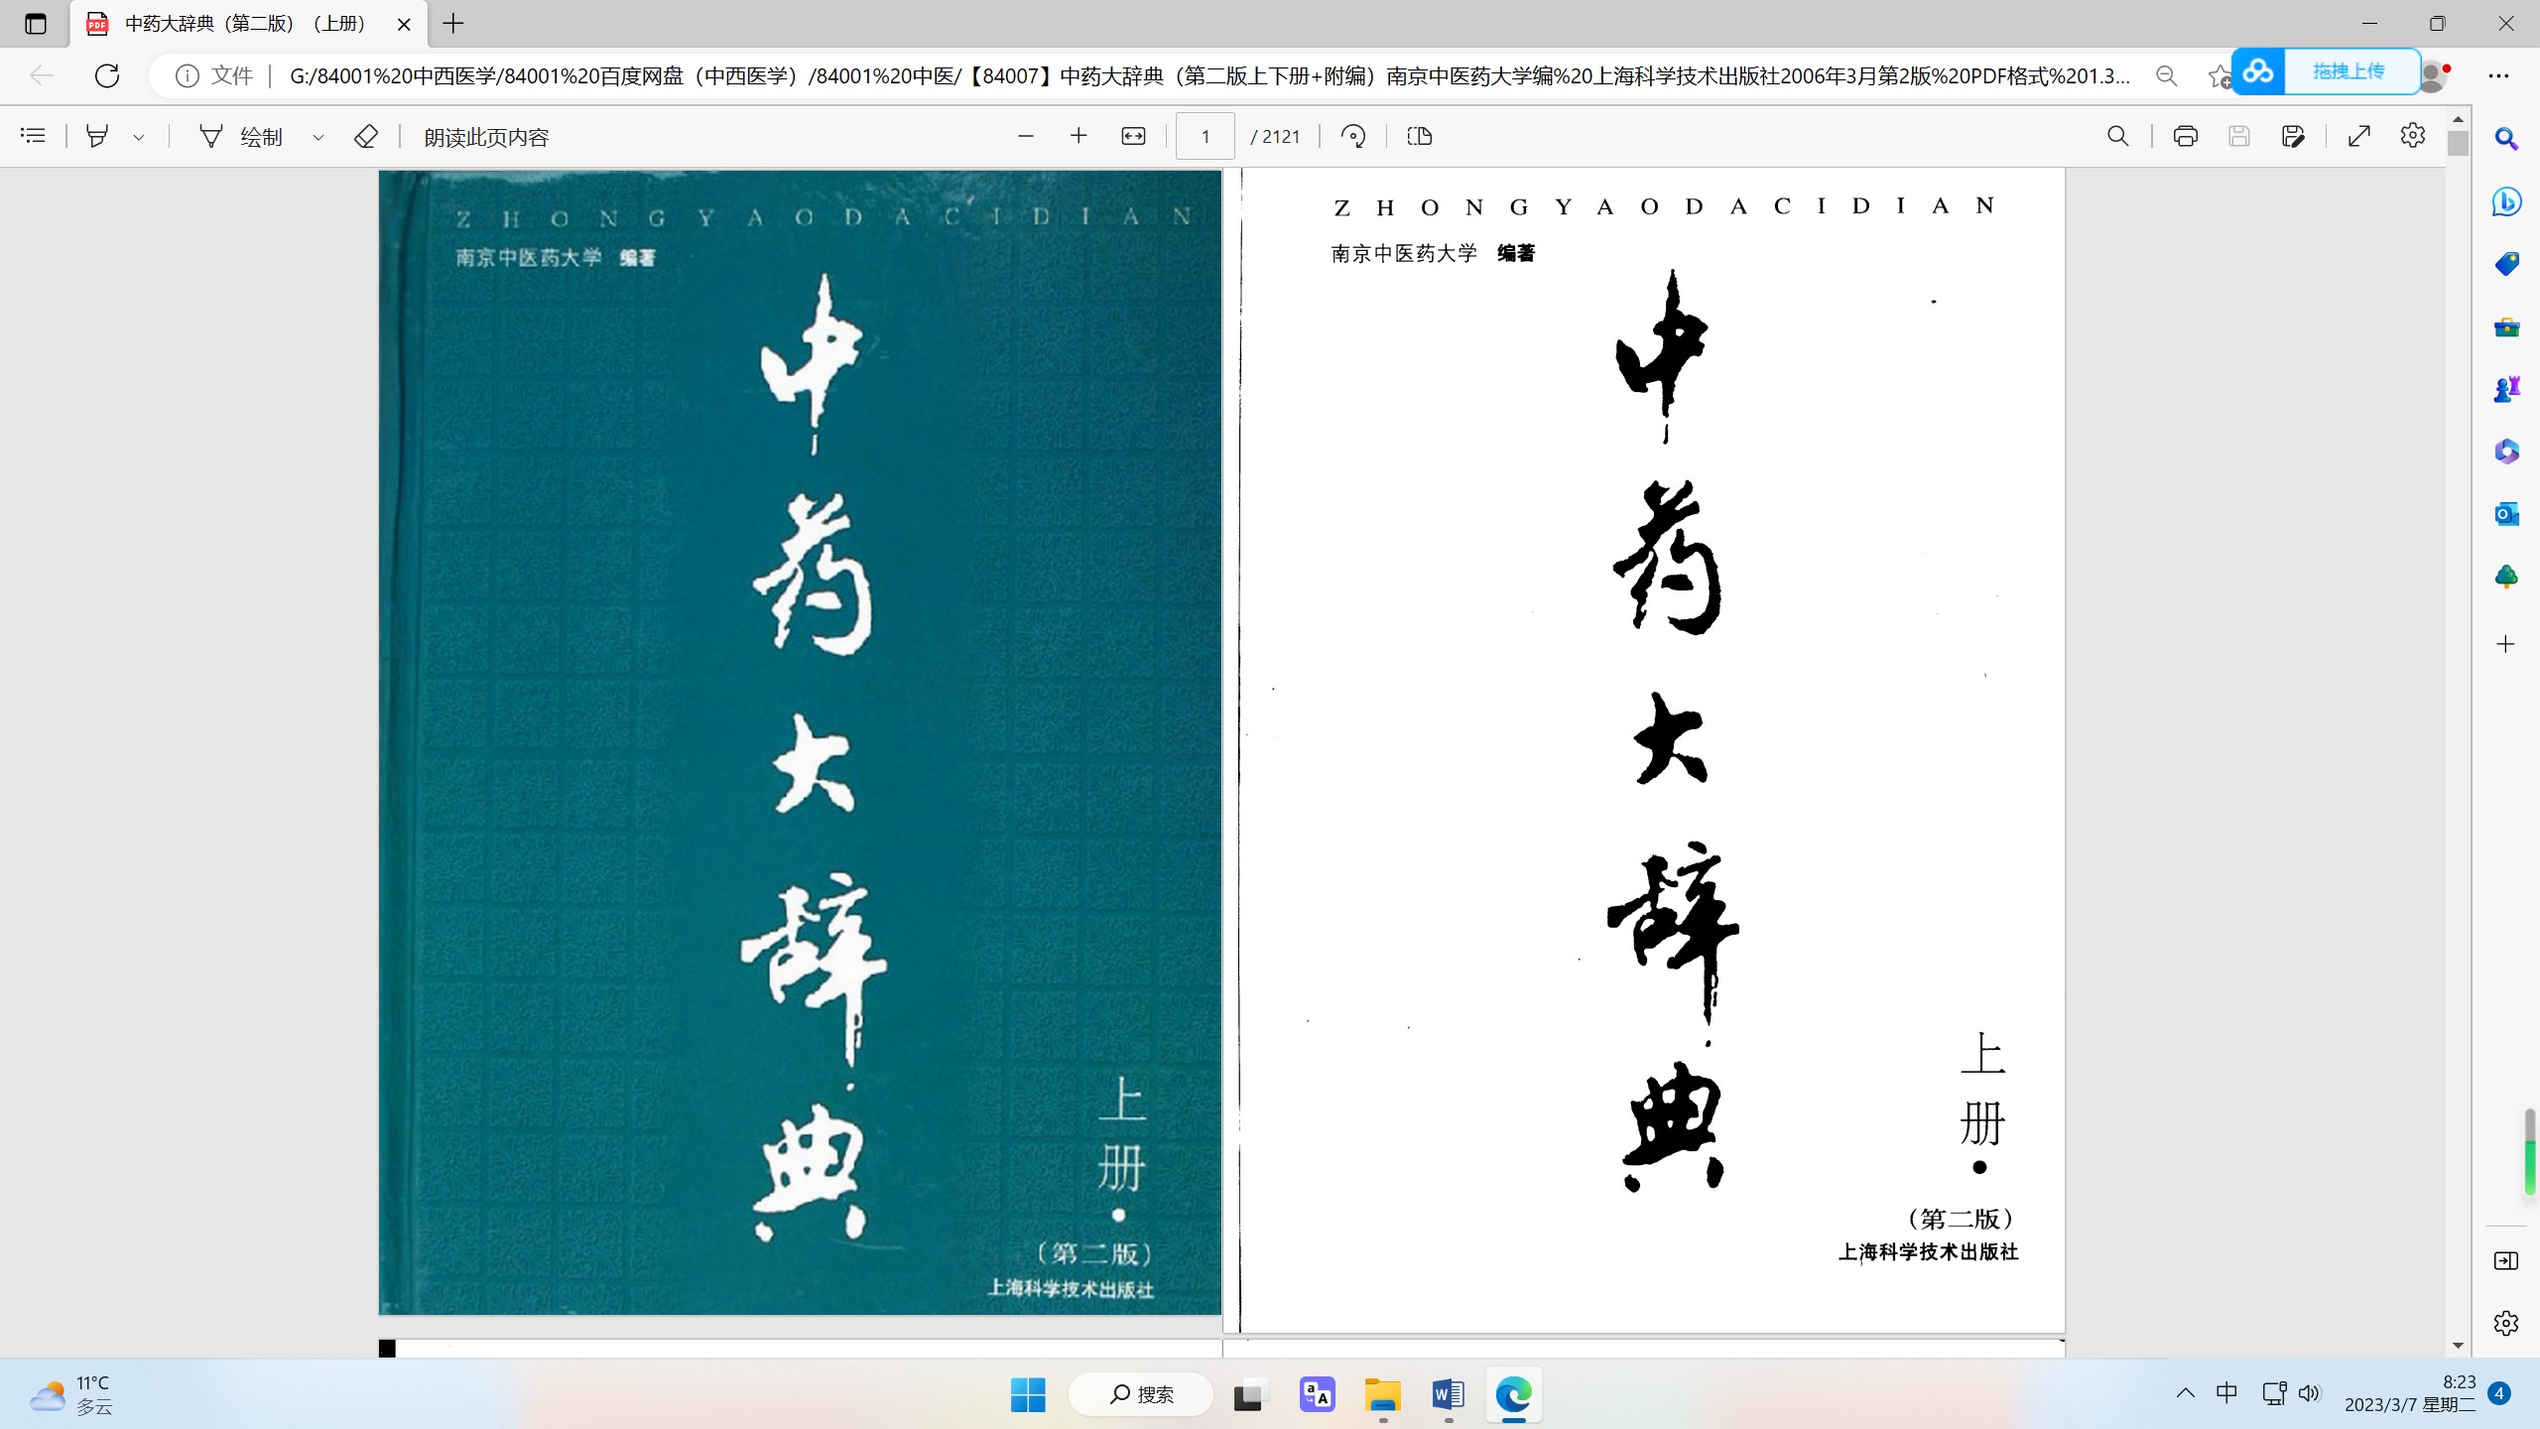
Task: Open PDF toolbar settings gear
Action: tap(2413, 135)
